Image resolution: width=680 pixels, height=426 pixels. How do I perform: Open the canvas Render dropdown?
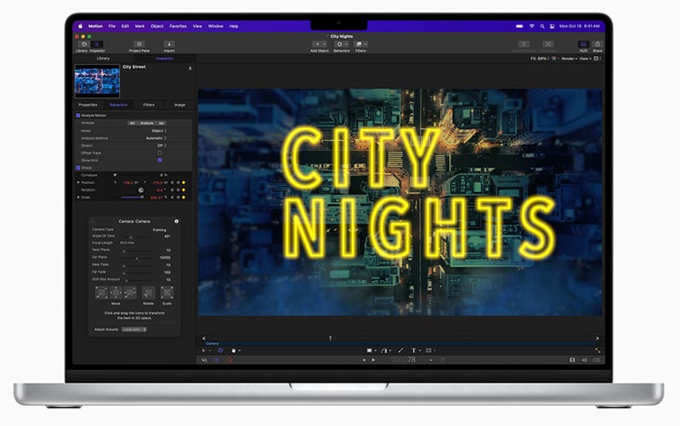point(569,59)
